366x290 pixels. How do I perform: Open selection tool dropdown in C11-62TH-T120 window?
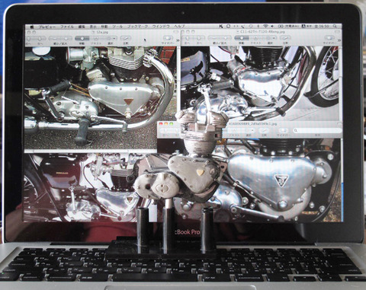click(270, 38)
